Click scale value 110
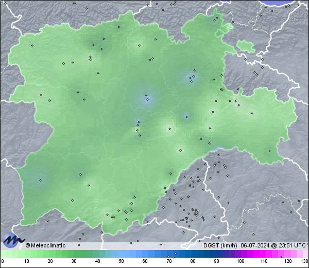This screenshot has width=309, height=268. click(x=264, y=261)
